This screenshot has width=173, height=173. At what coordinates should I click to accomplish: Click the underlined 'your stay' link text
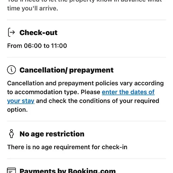(x=21, y=101)
